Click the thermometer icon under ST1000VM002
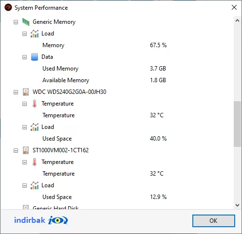This screenshot has height=234, width=242. [x=35, y=162]
